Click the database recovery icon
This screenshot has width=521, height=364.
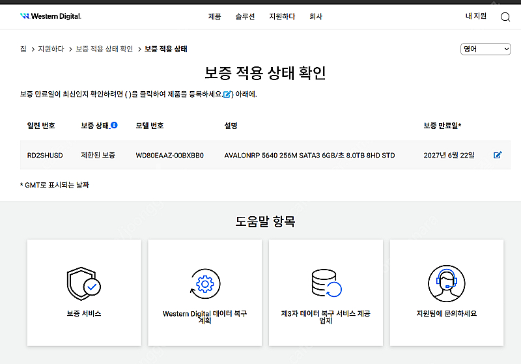point(326,283)
